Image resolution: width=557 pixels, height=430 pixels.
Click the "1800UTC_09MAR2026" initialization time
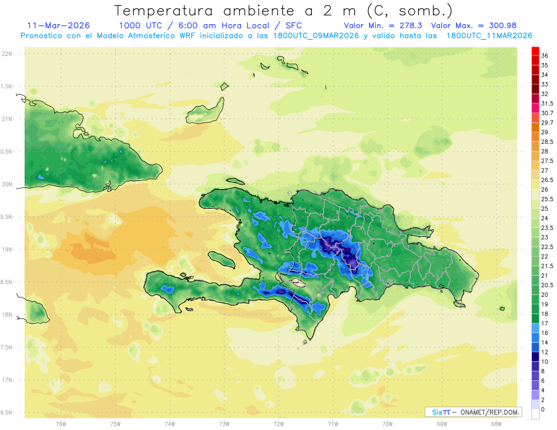click(x=316, y=36)
